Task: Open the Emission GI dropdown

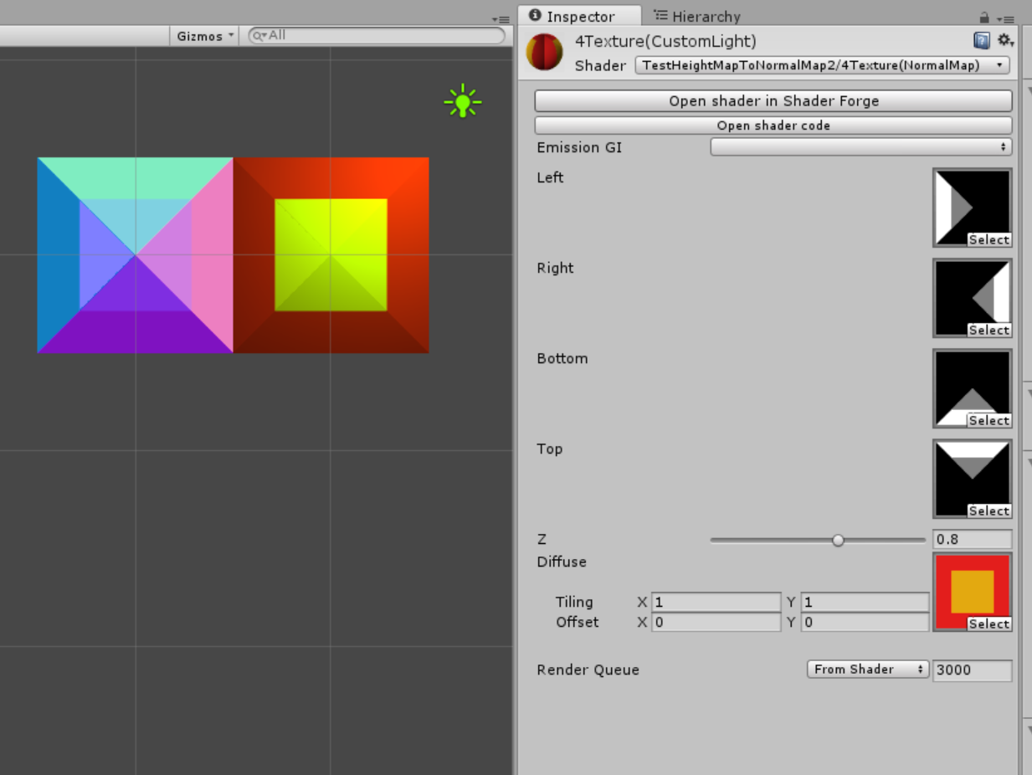Action: click(861, 146)
